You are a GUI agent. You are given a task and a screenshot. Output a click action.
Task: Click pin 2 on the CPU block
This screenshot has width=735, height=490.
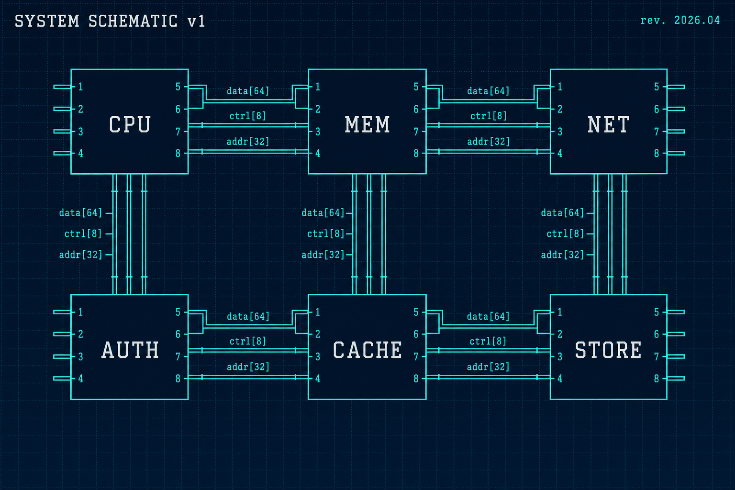(x=80, y=109)
